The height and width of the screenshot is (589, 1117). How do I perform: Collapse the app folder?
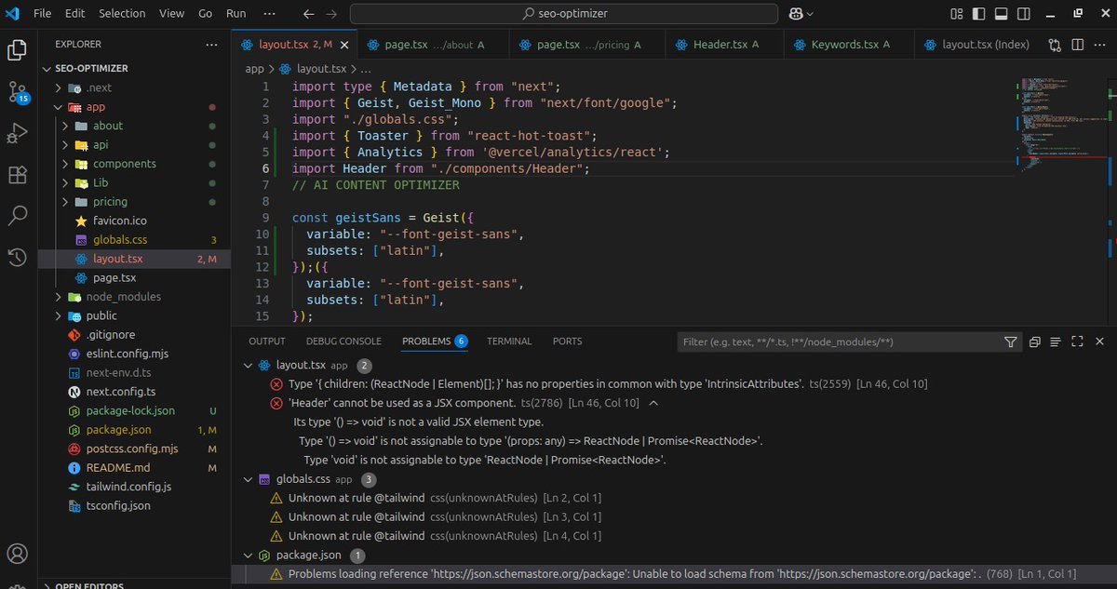(x=60, y=107)
